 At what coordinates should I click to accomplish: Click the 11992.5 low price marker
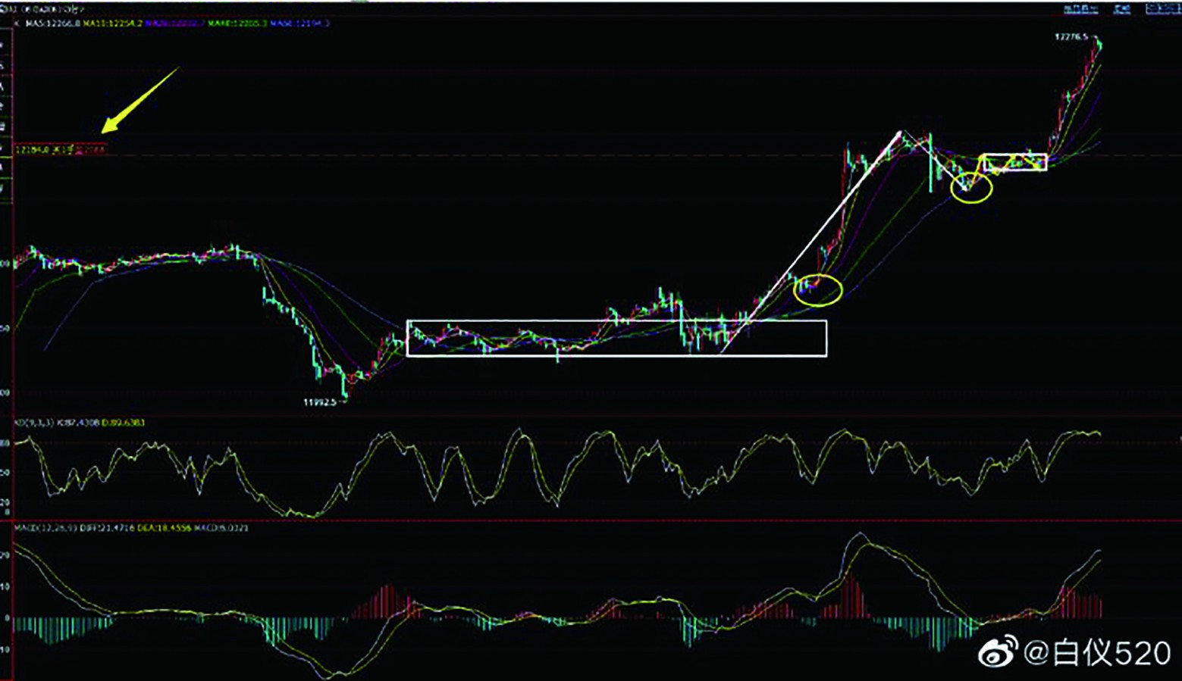319,402
